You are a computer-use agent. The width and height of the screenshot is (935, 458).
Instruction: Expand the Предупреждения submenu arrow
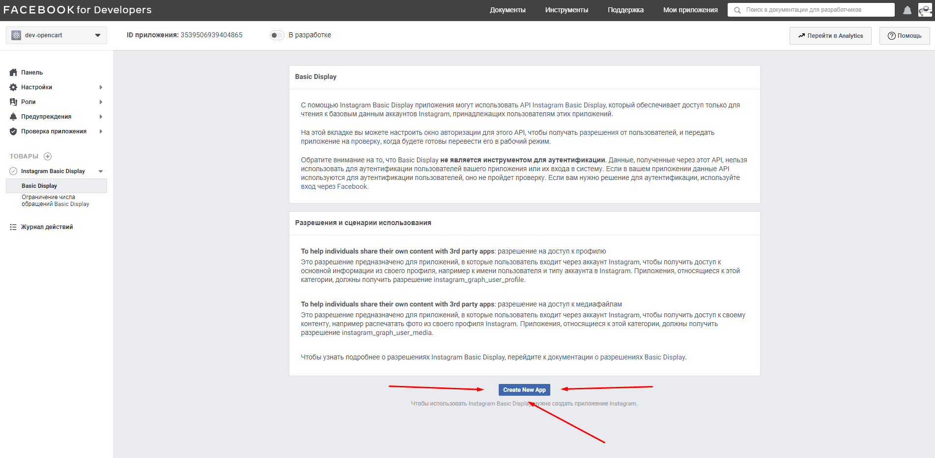101,117
